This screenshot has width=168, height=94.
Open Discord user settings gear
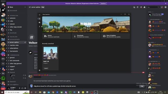click(25, 88)
